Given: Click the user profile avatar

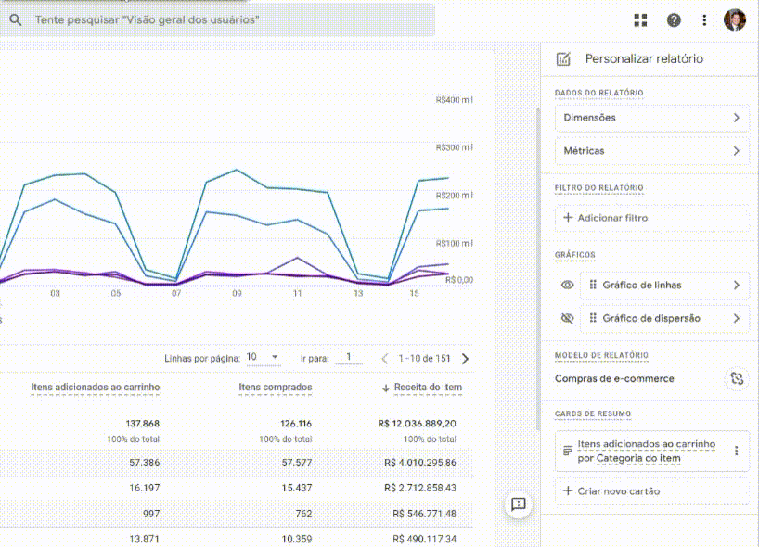Looking at the screenshot, I should (x=734, y=19).
